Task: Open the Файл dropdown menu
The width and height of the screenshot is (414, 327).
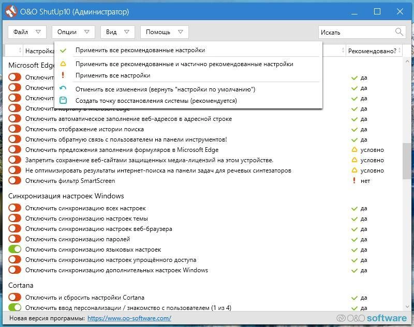Action: coord(27,32)
